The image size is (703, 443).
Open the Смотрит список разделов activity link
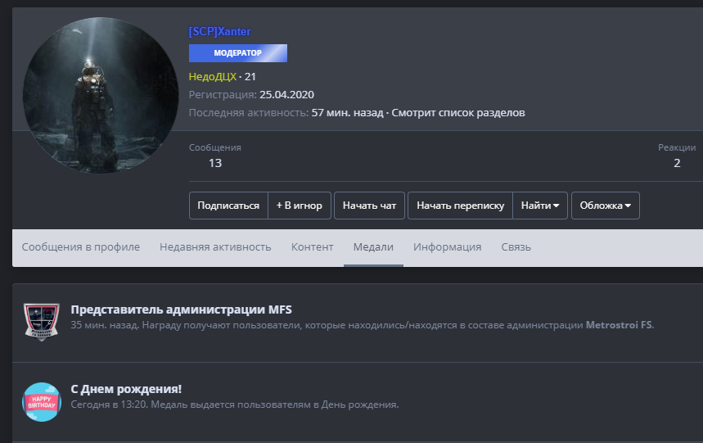pos(458,112)
